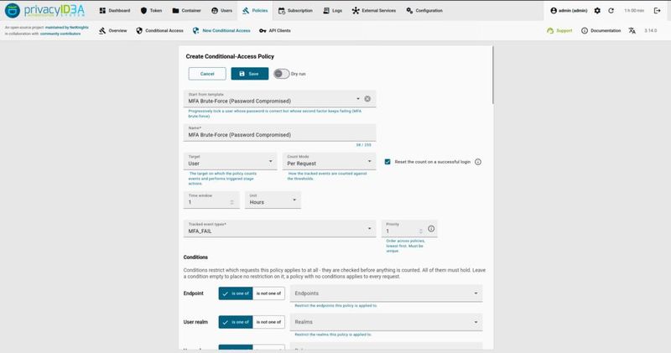Click the Support icon
This screenshot has height=353, width=671.
(x=550, y=31)
